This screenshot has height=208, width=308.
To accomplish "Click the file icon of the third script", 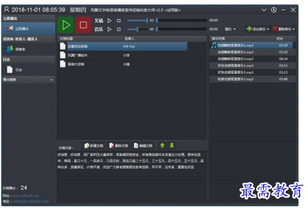I will tap(63, 64).
